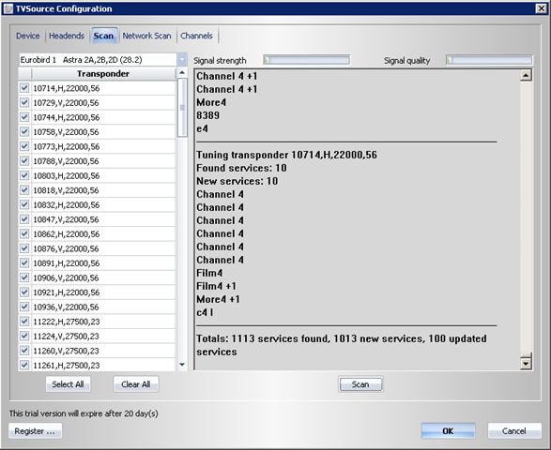
Task: Switch to the Network Scan tab
Action: coord(146,36)
